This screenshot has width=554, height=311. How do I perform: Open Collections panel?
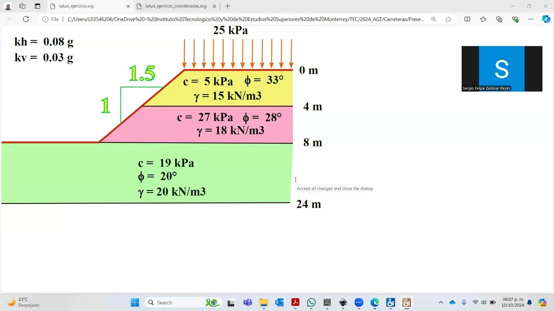tap(499, 19)
